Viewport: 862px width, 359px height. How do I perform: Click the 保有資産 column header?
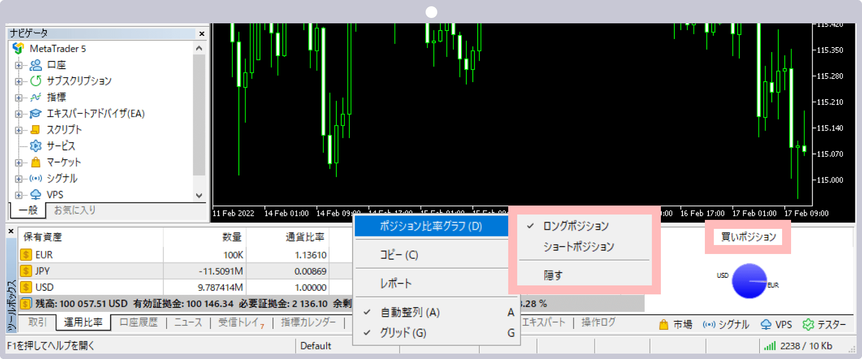tap(91, 237)
